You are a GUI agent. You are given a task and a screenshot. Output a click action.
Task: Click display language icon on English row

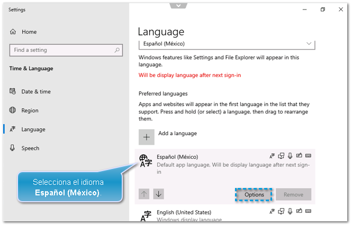pyautogui.click(x=272, y=211)
